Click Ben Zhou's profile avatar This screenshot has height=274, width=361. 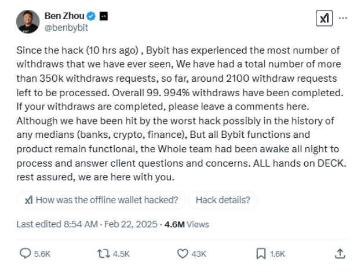pyautogui.click(x=28, y=21)
